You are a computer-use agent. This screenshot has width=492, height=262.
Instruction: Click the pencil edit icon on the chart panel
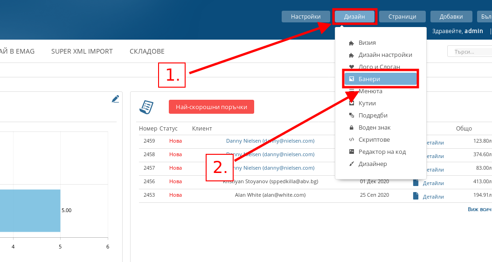tap(115, 99)
